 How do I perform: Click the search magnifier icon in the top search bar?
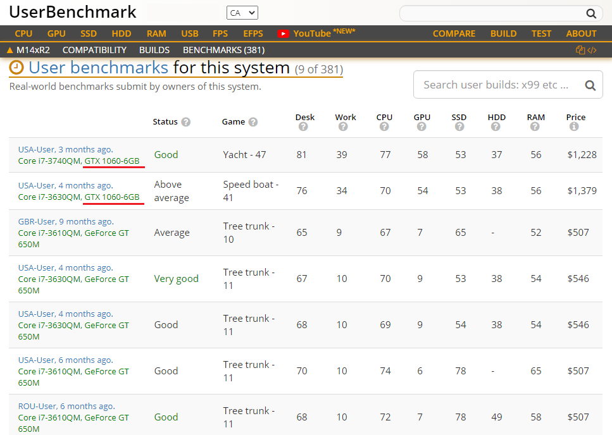pos(591,14)
